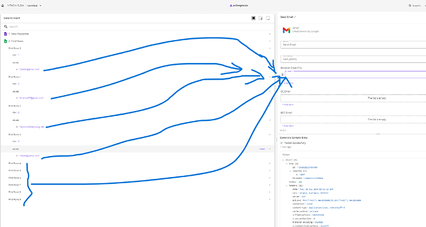Image resolution: width=426 pixels, height=227 pixels.
Task: Select the Find Rows Google Sheets icon
Action: [x=6, y=41]
